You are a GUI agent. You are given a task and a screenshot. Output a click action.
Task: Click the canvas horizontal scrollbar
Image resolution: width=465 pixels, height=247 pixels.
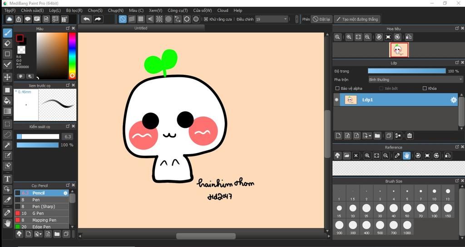pyautogui.click(x=206, y=236)
